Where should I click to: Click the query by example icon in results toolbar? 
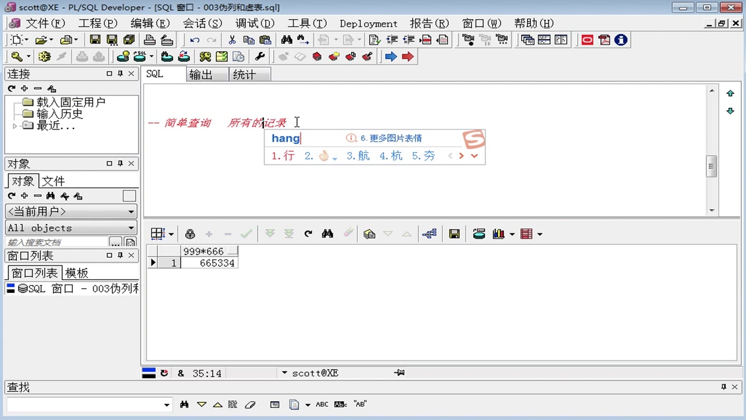(369, 234)
